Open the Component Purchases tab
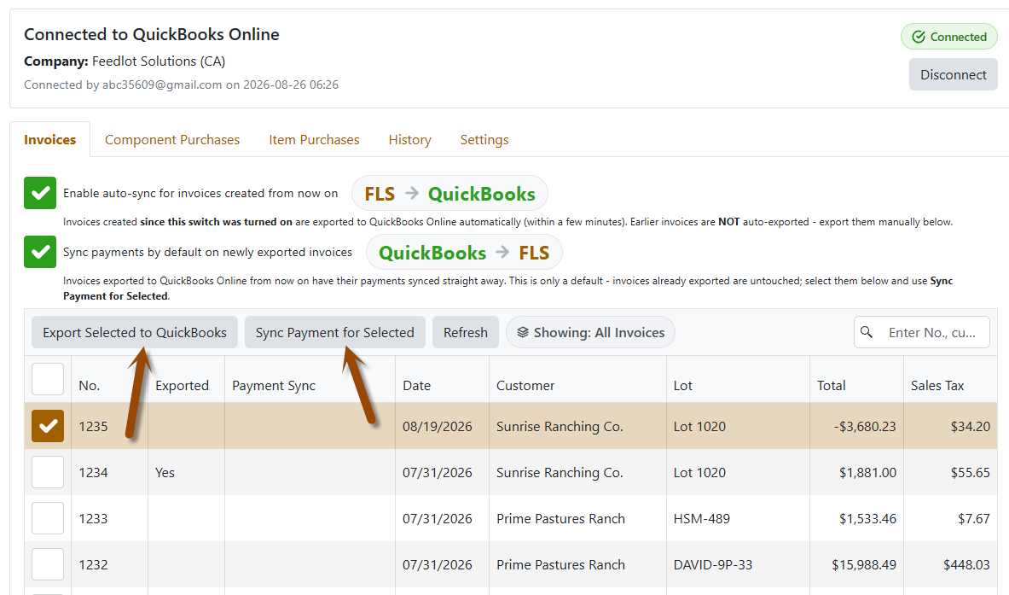This screenshot has width=1009, height=595. (x=171, y=140)
